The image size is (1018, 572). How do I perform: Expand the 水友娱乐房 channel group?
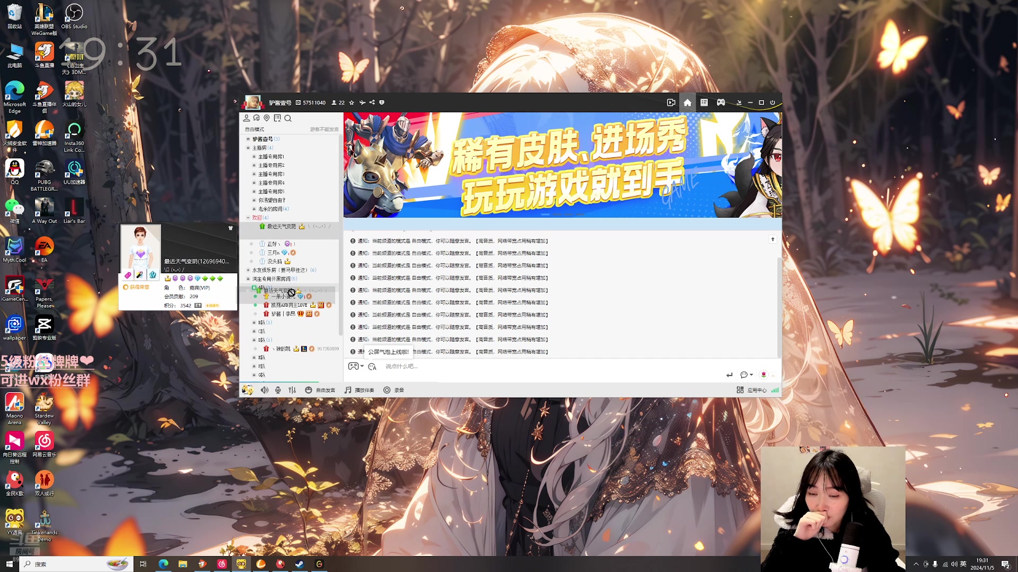click(x=248, y=270)
